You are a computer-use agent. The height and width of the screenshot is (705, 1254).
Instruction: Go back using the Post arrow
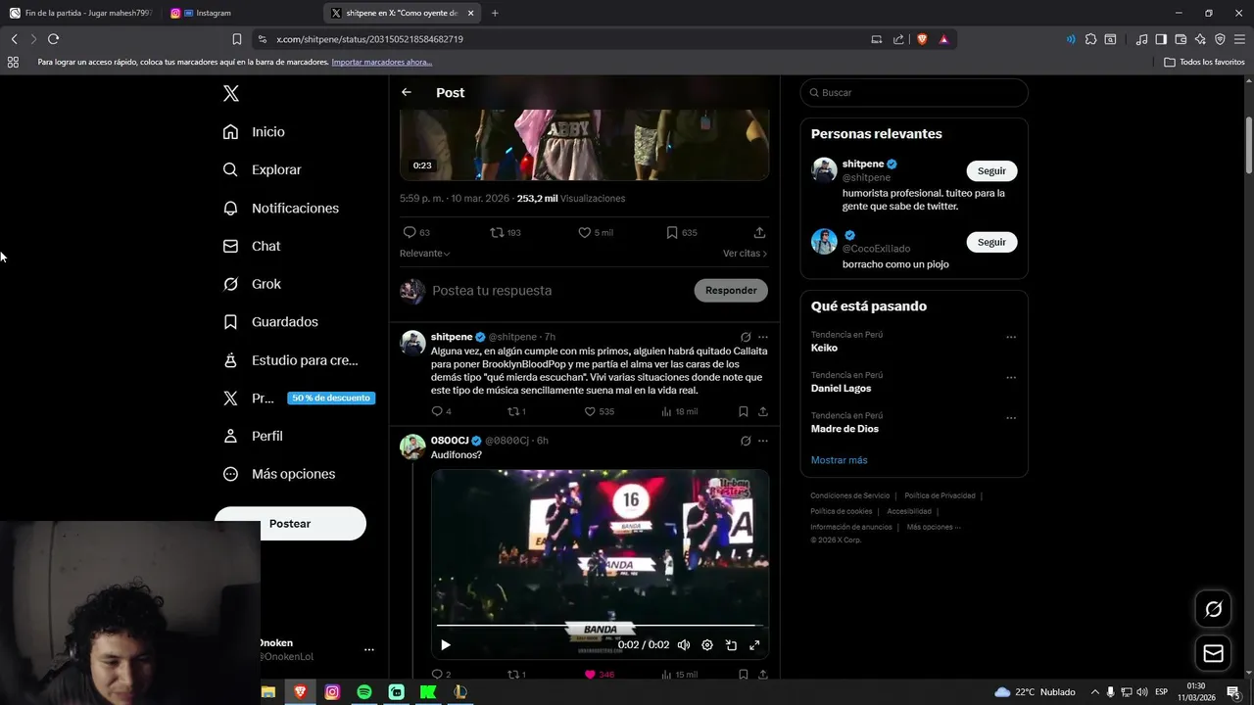(407, 92)
